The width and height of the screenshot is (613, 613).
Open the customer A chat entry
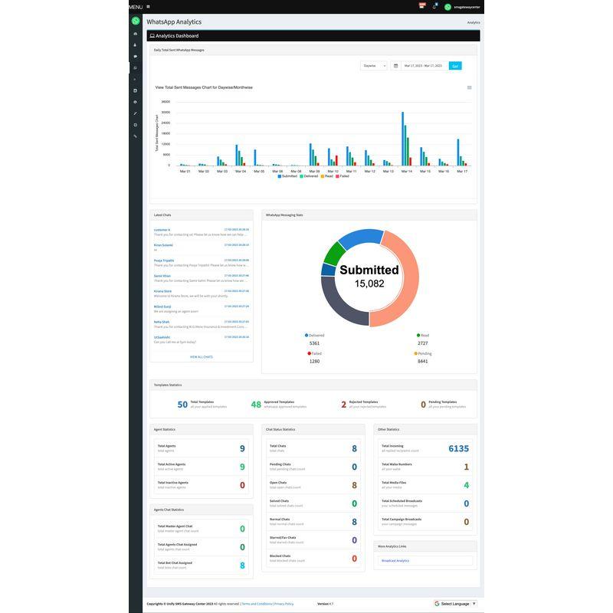click(x=202, y=232)
